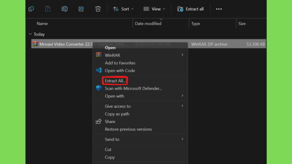
Task: Select Extract All... from the context menu
Action: 115,81
